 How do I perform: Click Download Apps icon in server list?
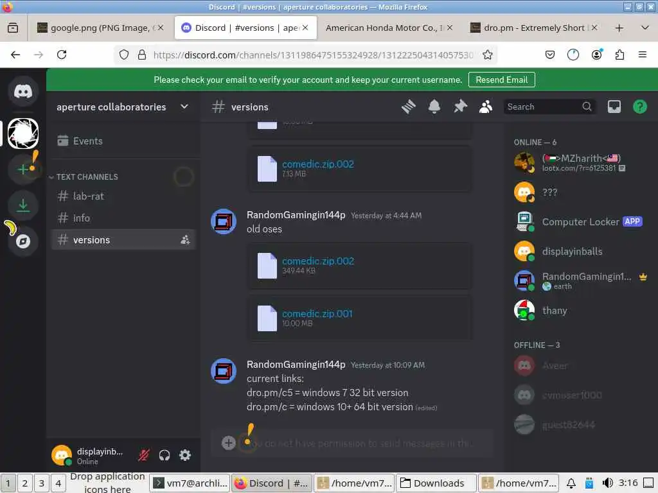point(23,205)
